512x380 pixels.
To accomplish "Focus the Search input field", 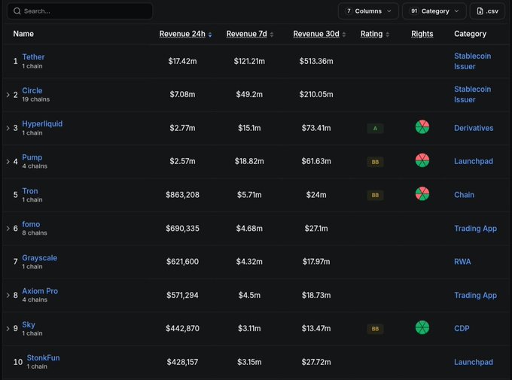I will [x=80, y=11].
